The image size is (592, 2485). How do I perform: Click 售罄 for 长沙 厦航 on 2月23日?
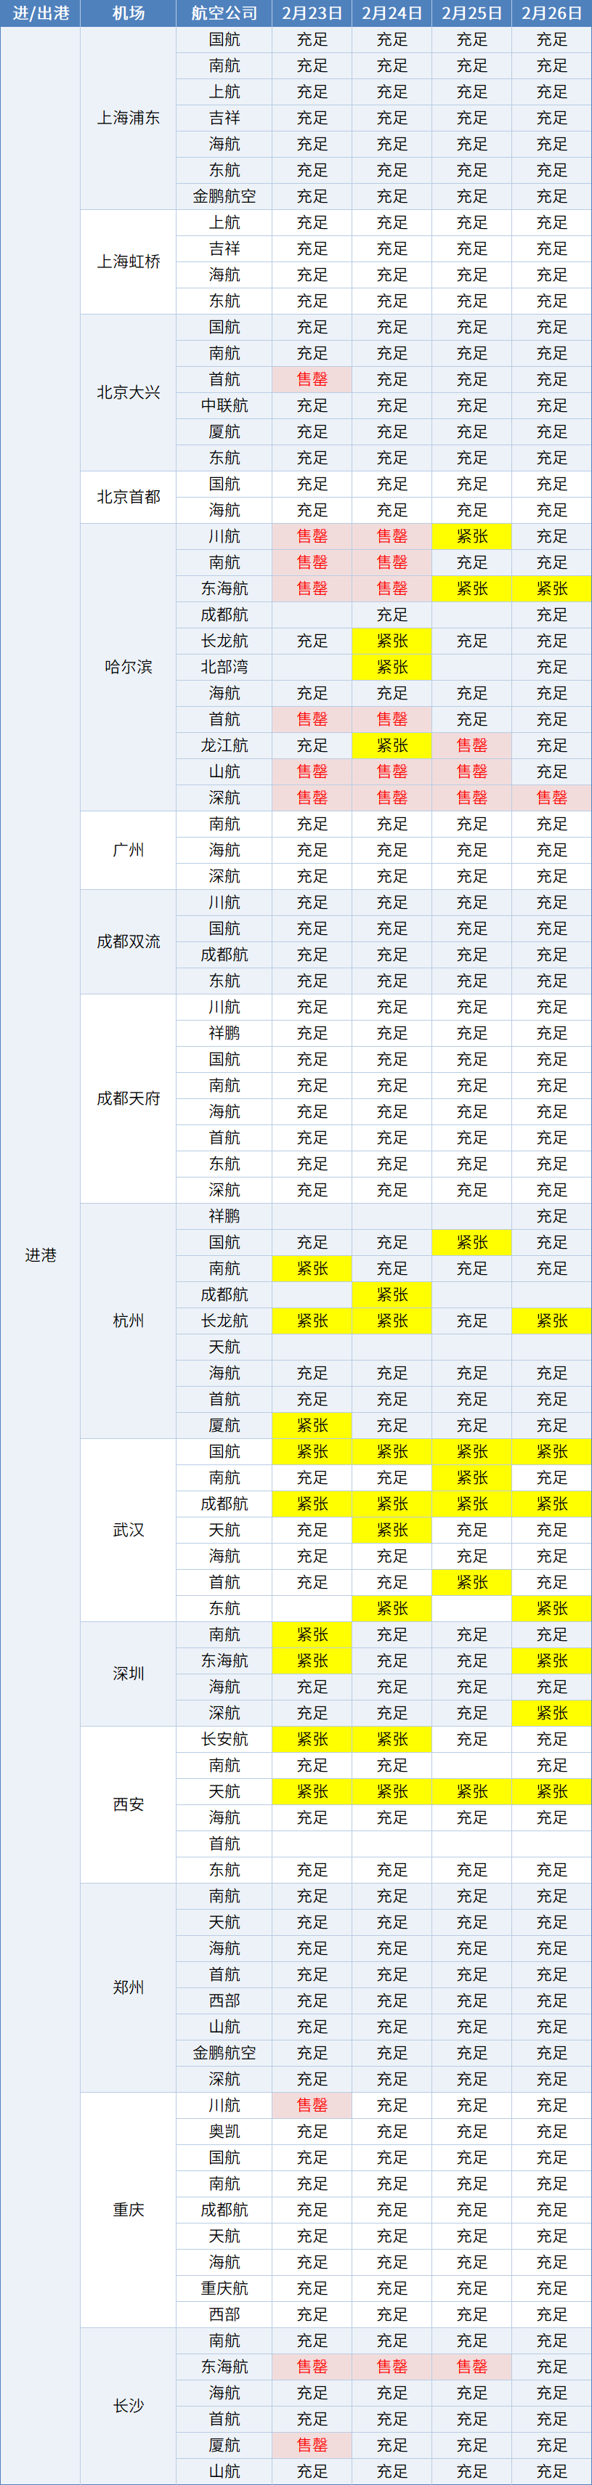[x=312, y=2446]
